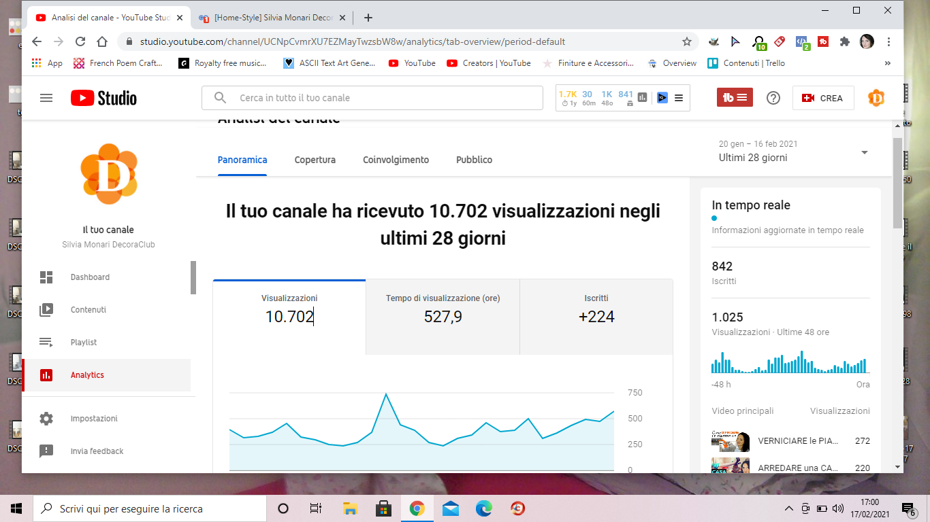Switch to the '[Home-Style] Silvia Monari' browser tab
This screenshot has width=930, height=522.
tap(272, 18)
